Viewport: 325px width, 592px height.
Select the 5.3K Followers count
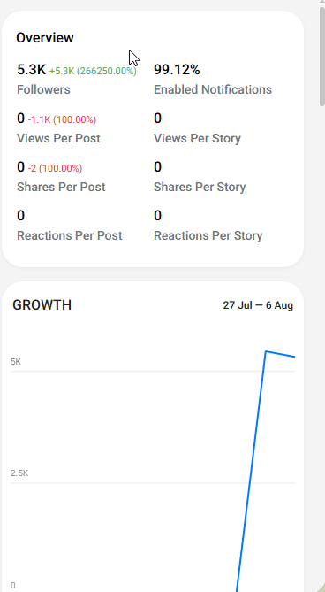(x=32, y=70)
